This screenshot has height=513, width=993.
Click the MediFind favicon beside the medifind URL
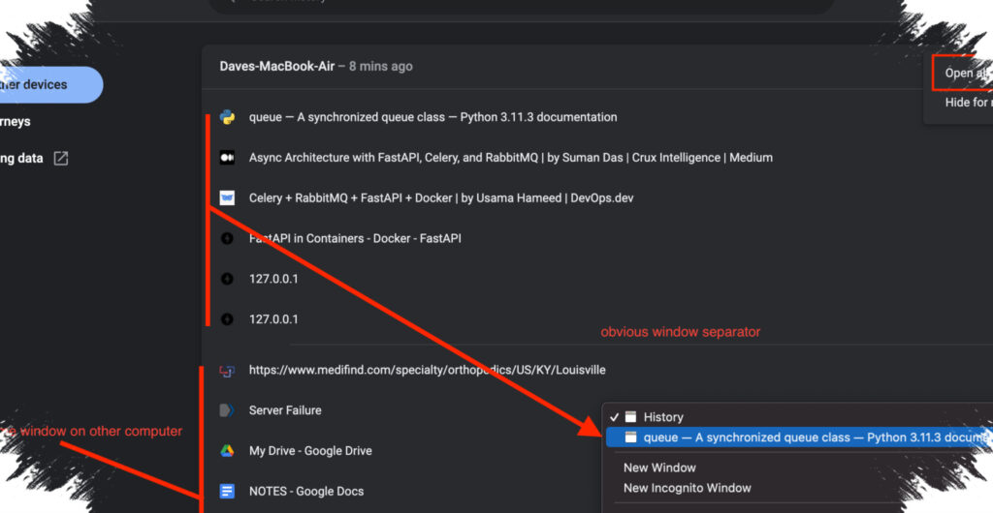[227, 370]
